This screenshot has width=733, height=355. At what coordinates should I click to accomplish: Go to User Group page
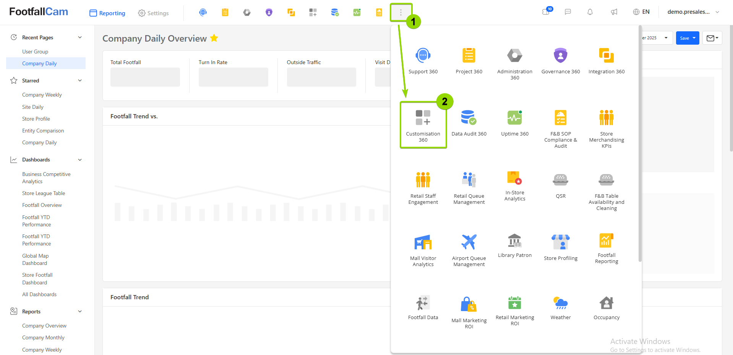click(35, 52)
